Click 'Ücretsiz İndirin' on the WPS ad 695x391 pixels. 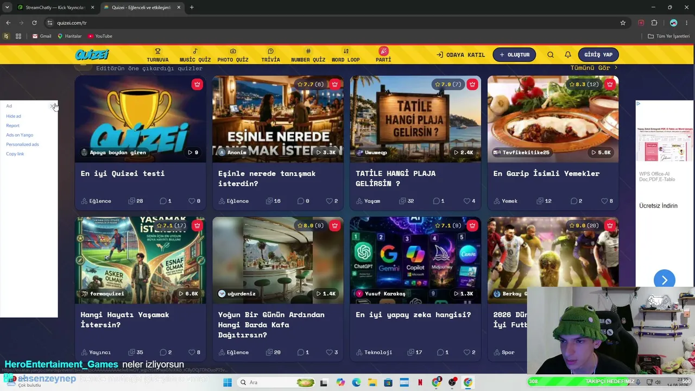tap(658, 206)
